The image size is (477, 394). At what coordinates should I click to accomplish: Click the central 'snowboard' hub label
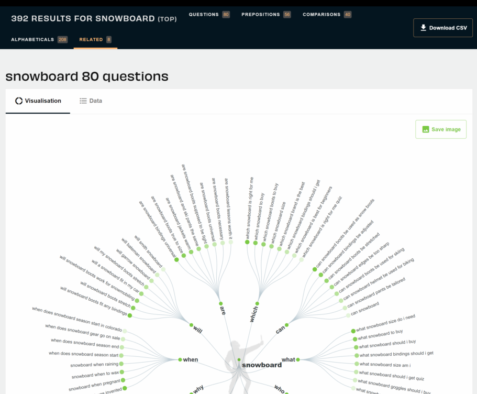click(x=262, y=364)
